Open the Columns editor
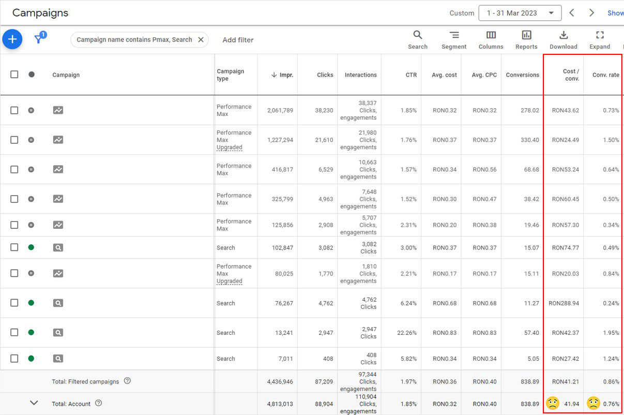624x415 pixels. [491, 40]
